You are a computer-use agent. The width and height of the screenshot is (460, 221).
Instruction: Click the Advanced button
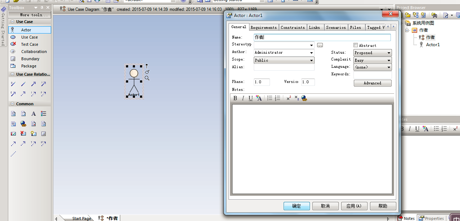(x=373, y=83)
